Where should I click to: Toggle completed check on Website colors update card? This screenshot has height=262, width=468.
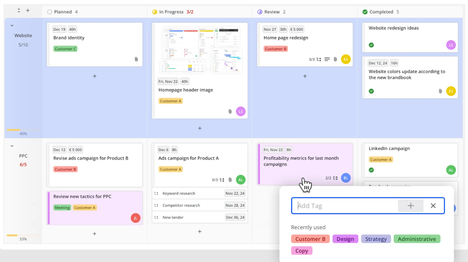(371, 91)
